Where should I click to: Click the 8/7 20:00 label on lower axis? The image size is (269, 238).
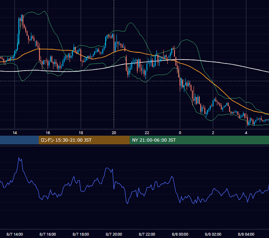[x=114, y=234]
